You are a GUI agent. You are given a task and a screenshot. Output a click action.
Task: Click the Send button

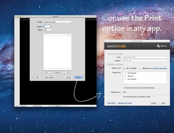coord(163,103)
